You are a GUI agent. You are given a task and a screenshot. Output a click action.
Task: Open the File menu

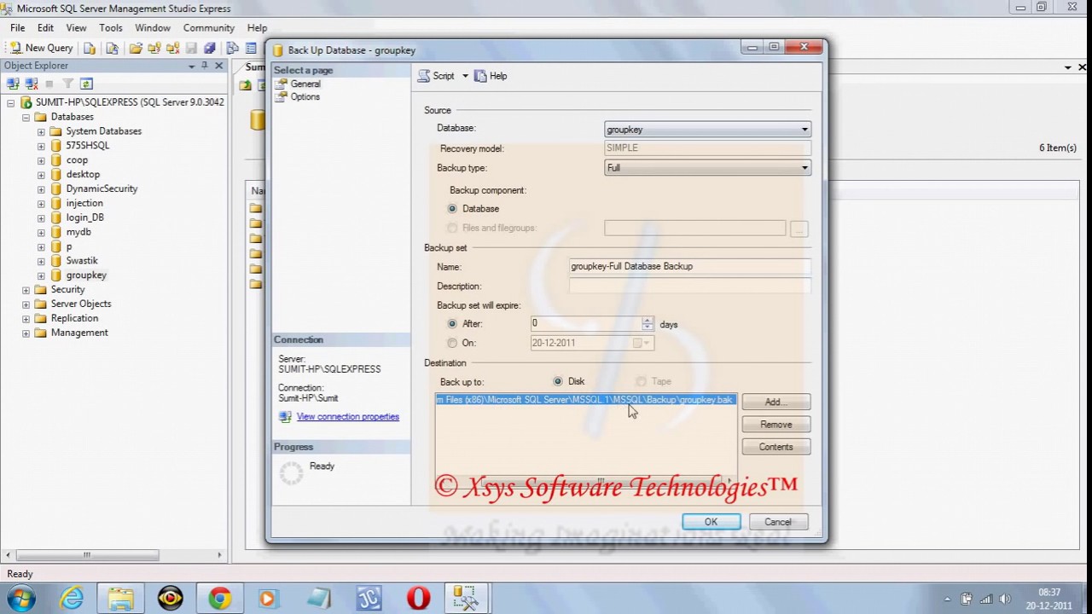pyautogui.click(x=17, y=28)
